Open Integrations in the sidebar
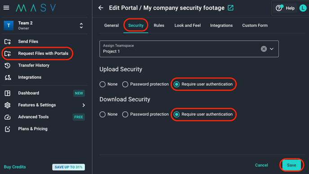 pyautogui.click(x=30, y=77)
